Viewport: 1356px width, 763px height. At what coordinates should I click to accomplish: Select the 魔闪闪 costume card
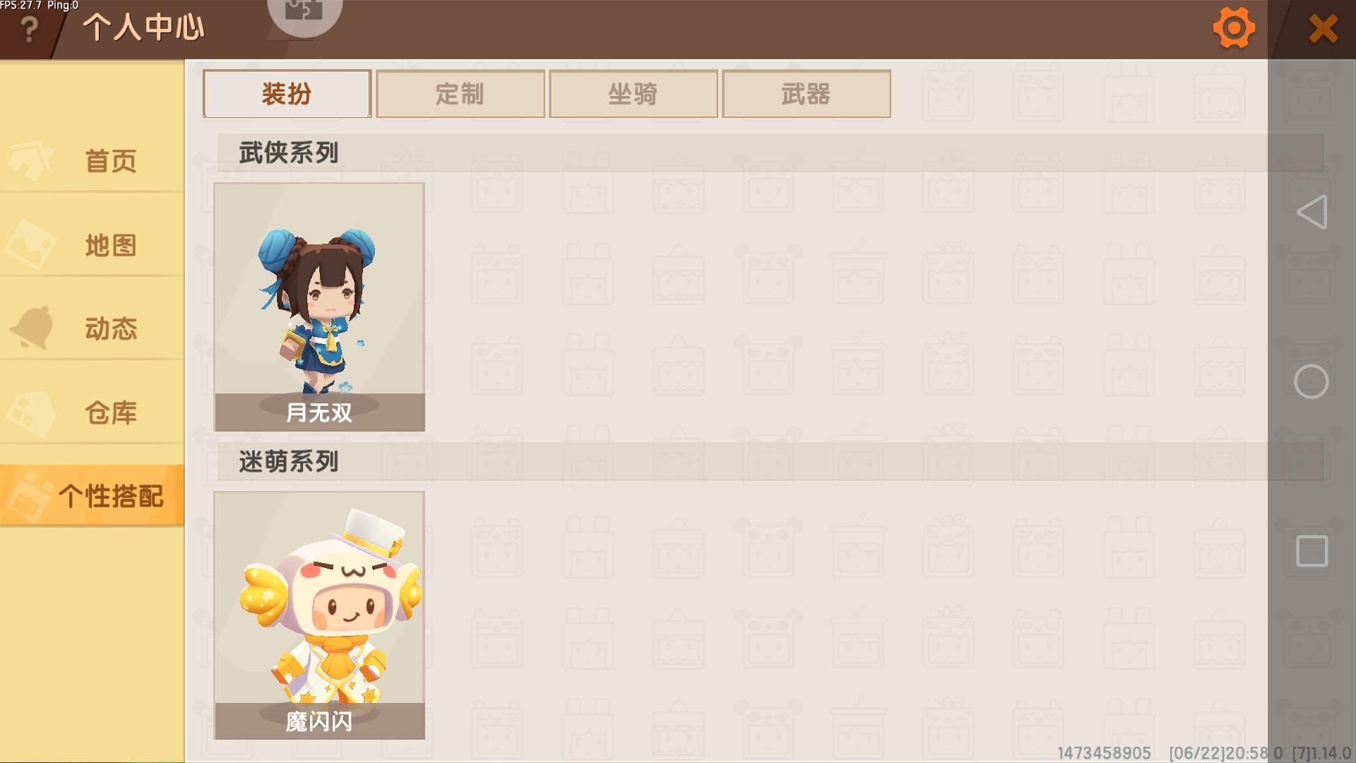319,616
